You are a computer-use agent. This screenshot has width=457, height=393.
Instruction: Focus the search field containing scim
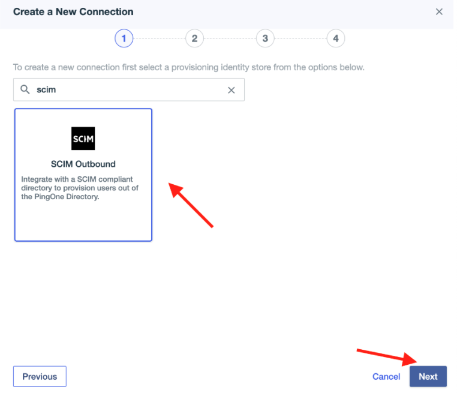pos(126,89)
